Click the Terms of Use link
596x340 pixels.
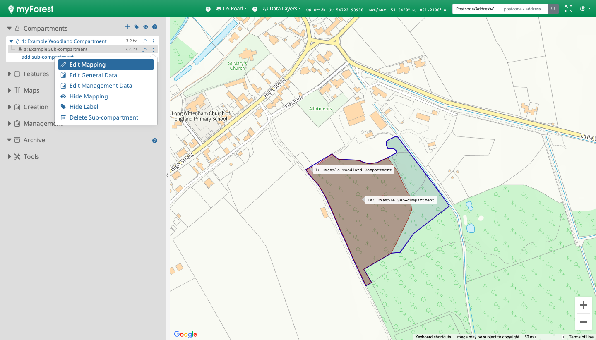[581, 337]
